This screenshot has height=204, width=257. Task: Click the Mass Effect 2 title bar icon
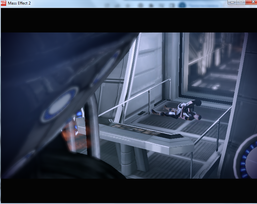tap(4, 3)
